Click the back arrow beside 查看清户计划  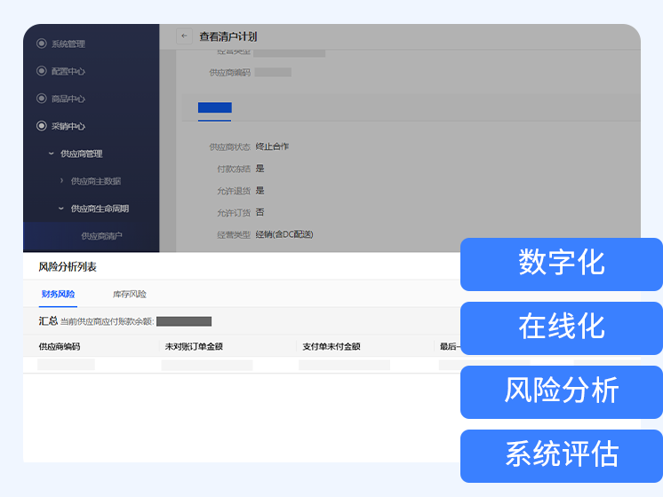[185, 36]
